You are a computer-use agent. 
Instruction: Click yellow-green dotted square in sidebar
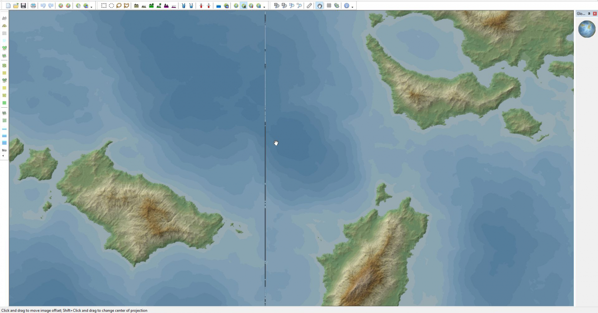click(x=4, y=95)
